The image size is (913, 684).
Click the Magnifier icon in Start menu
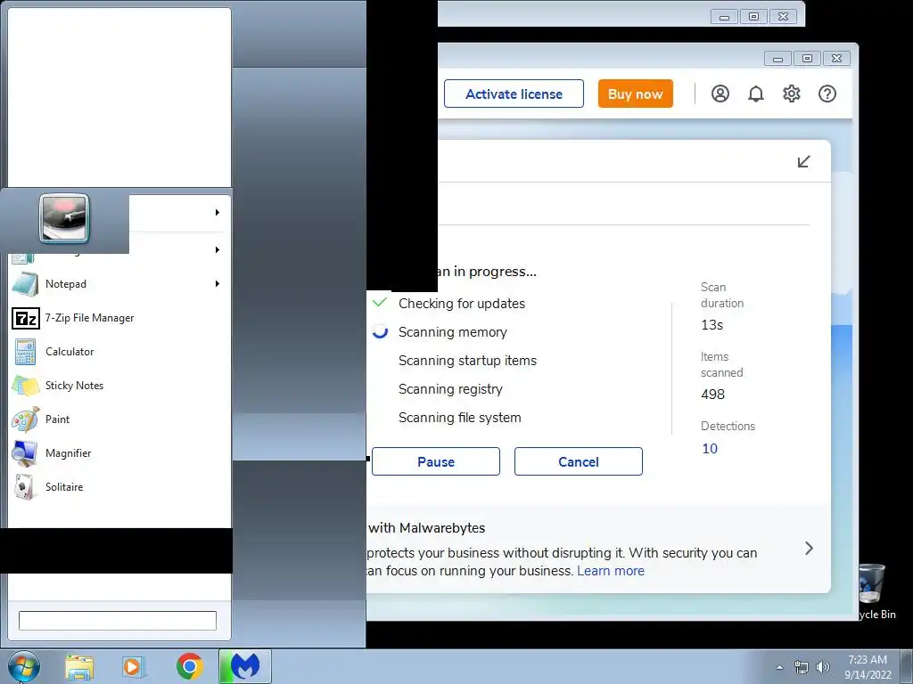25,453
